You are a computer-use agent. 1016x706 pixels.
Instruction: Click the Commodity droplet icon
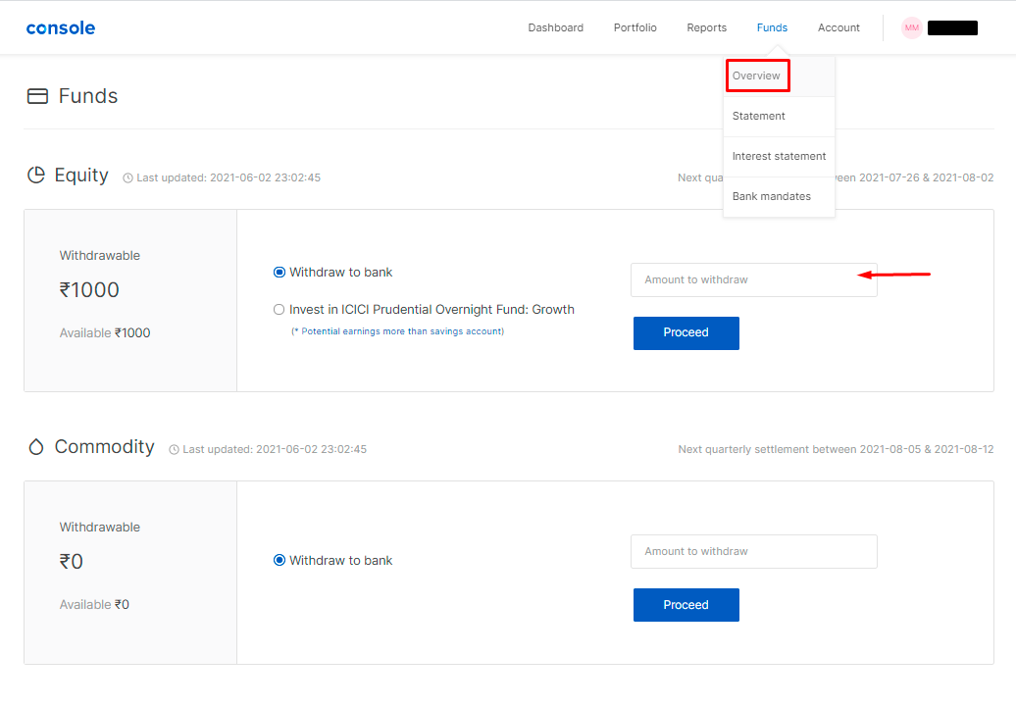(x=36, y=447)
